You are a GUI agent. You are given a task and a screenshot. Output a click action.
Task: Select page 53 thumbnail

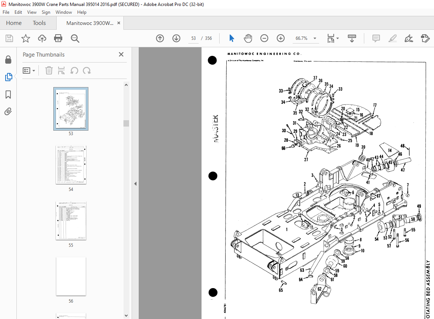point(71,109)
